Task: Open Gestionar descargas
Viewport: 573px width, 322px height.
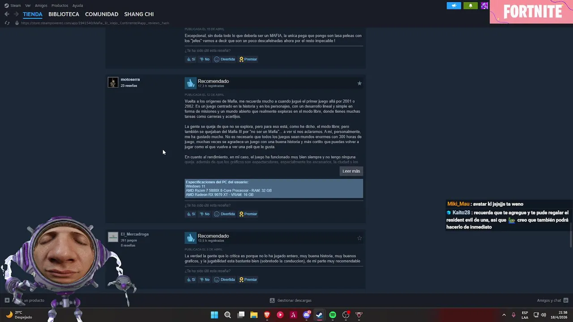Action: [291, 301]
